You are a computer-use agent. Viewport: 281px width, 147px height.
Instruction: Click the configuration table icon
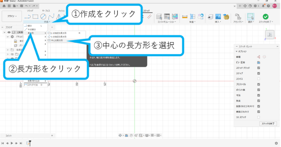(x=167, y=17)
